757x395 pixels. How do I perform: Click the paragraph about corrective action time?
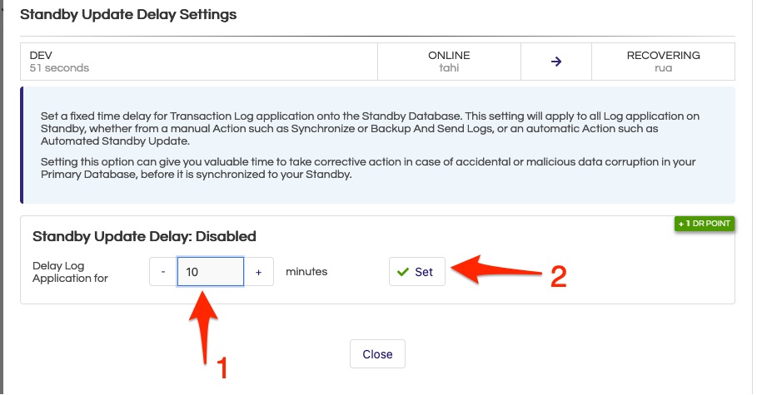368,168
